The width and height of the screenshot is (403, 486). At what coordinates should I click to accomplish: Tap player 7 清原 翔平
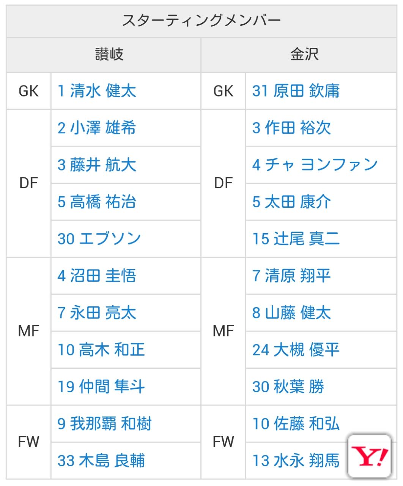coord(291,276)
